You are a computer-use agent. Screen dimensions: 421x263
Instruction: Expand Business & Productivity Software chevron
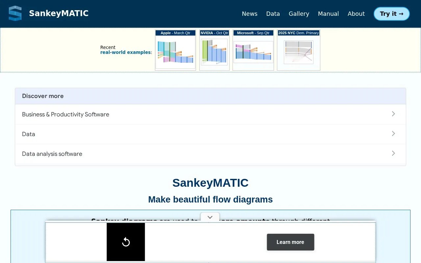[393, 114]
